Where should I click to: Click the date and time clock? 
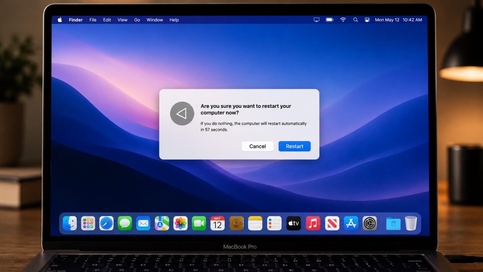point(399,20)
